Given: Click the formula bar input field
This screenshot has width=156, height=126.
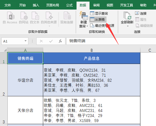Looking at the screenshot, I should point(111,41).
